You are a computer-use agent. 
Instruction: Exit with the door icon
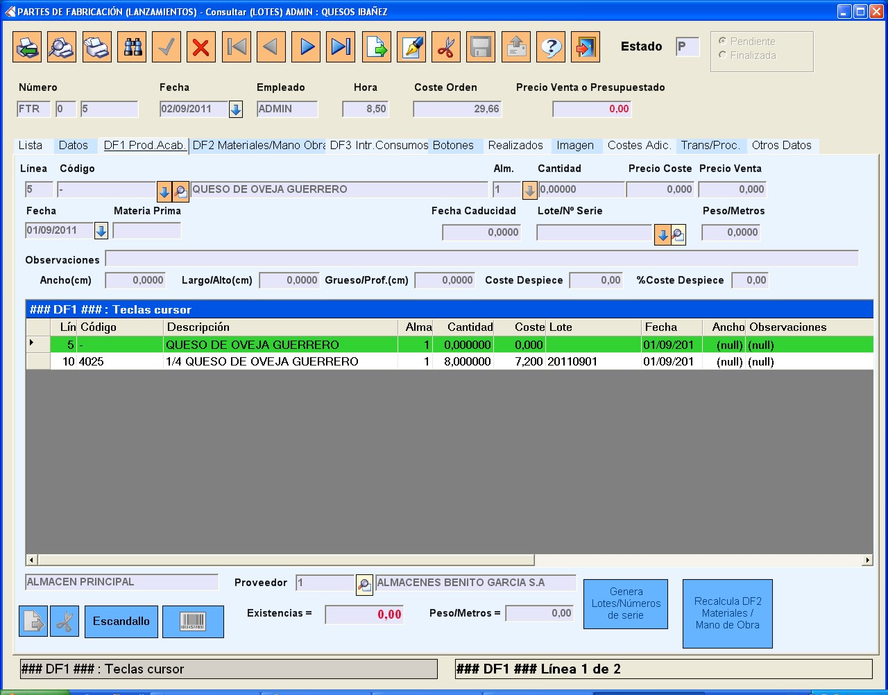tap(586, 47)
